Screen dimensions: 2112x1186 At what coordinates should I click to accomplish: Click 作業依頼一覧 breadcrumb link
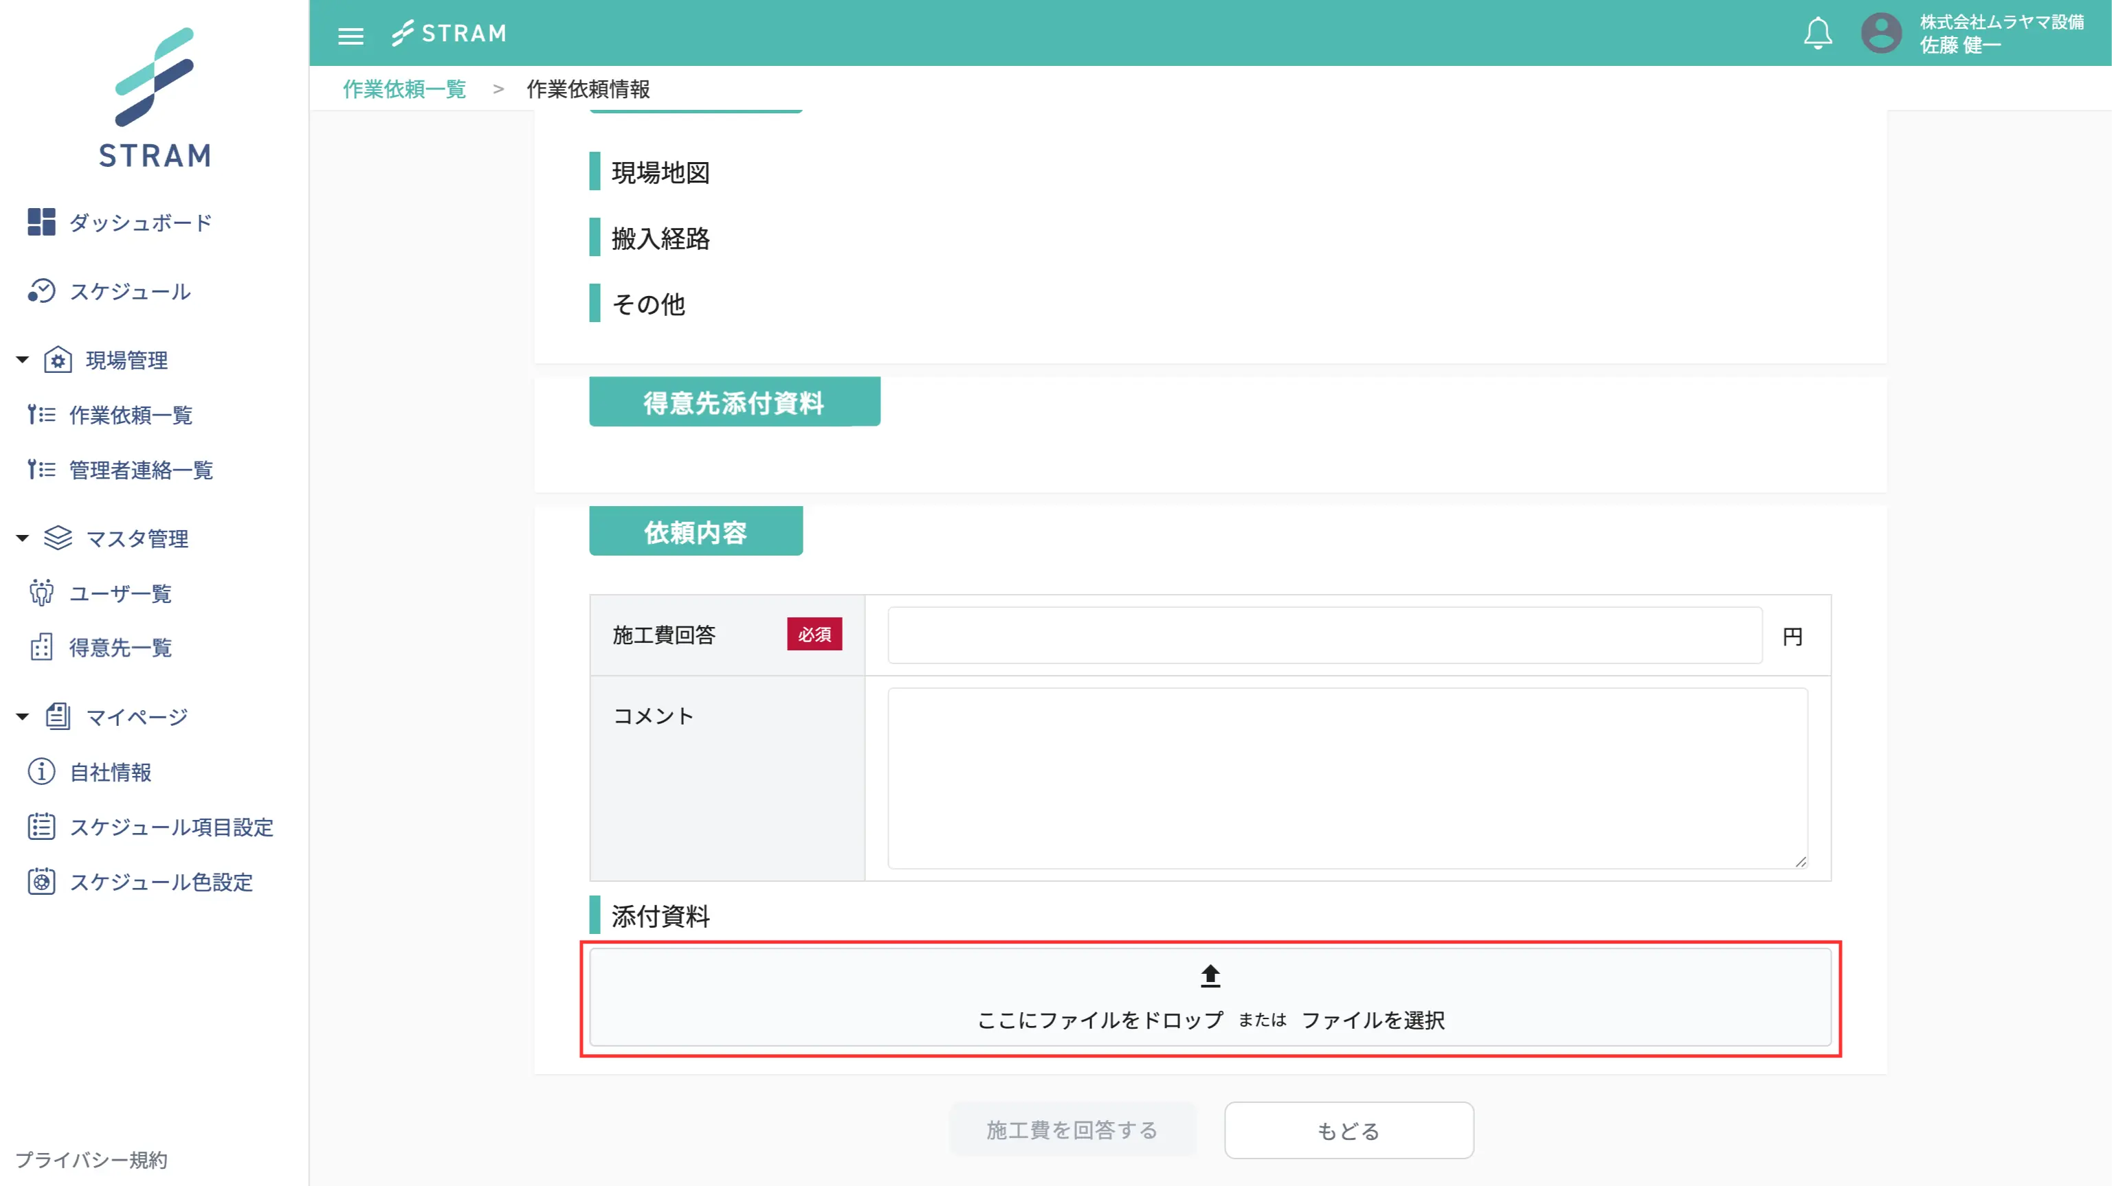coord(404,89)
